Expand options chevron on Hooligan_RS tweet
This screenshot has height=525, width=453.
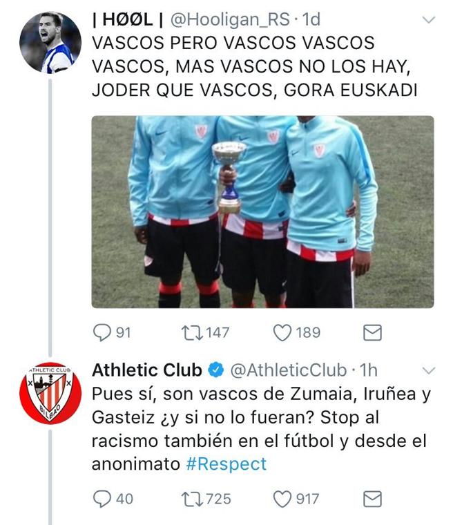tap(429, 20)
